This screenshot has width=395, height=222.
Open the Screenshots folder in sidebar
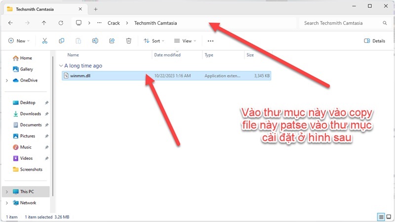pyautogui.click(x=28, y=169)
